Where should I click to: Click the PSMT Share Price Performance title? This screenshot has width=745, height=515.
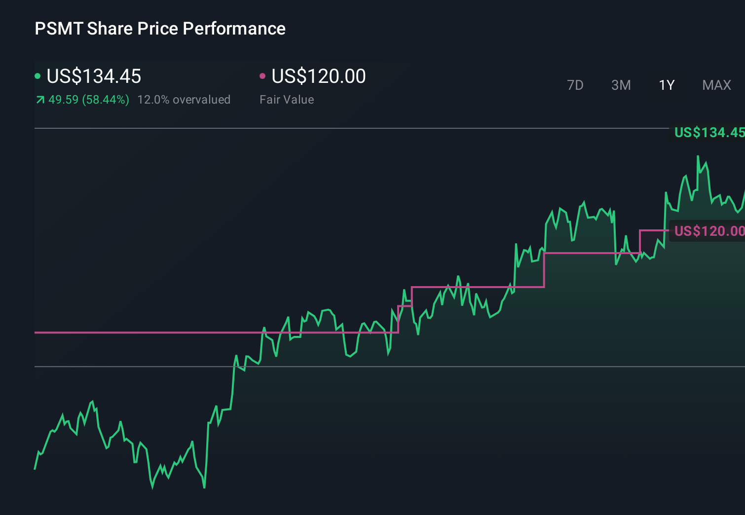tap(160, 29)
